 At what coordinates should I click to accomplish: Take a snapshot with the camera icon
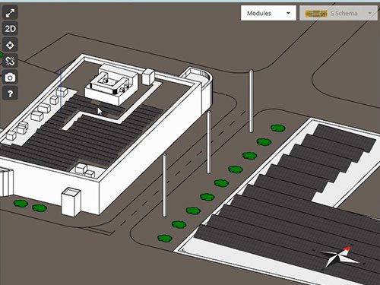coord(10,78)
